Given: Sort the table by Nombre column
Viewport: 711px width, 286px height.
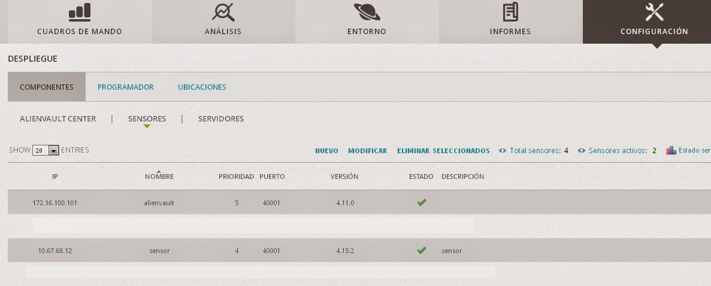Looking at the screenshot, I should 159,177.
